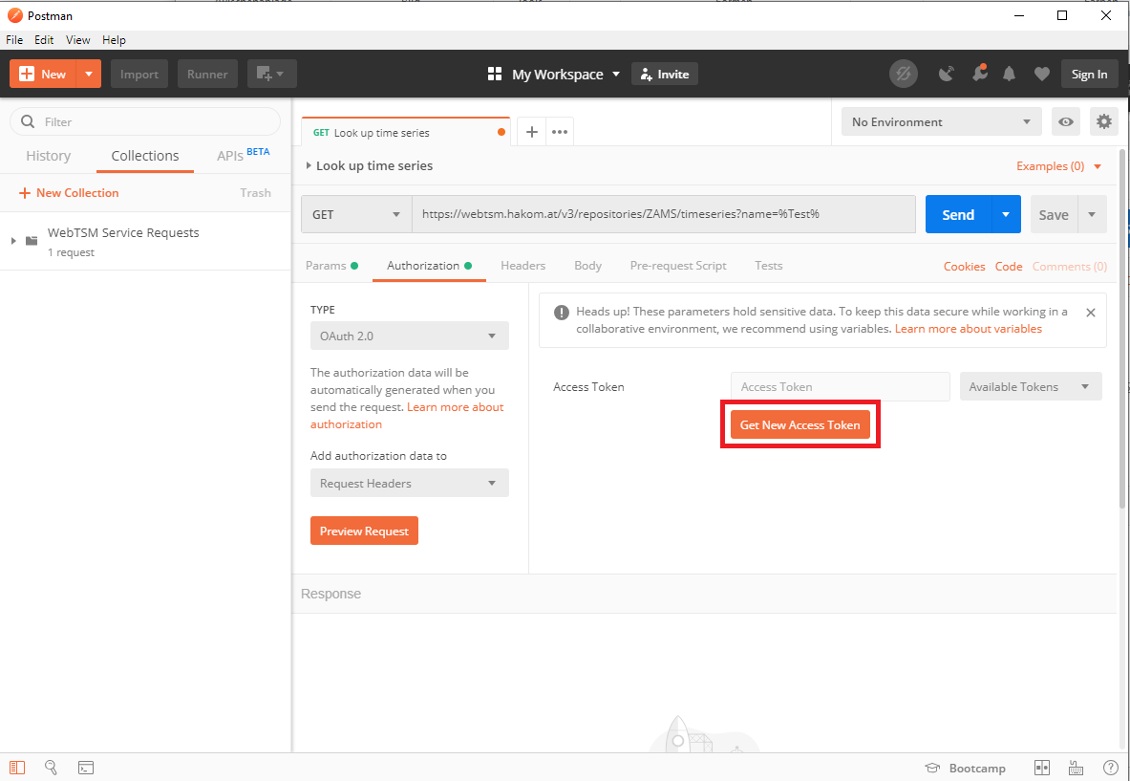Image resolution: width=1130 pixels, height=781 pixels.
Task: Click the heart icon in header
Action: click(x=1042, y=75)
